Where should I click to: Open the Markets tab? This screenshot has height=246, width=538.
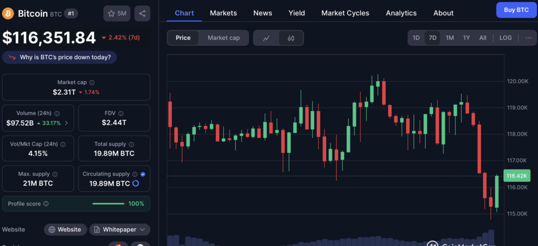[223, 13]
